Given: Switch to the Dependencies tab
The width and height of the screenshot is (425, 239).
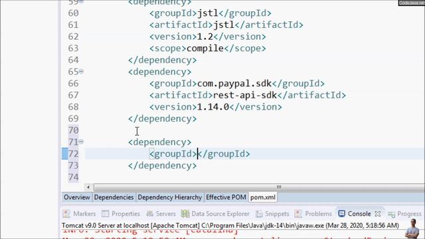Looking at the screenshot, I should coord(114,197).
